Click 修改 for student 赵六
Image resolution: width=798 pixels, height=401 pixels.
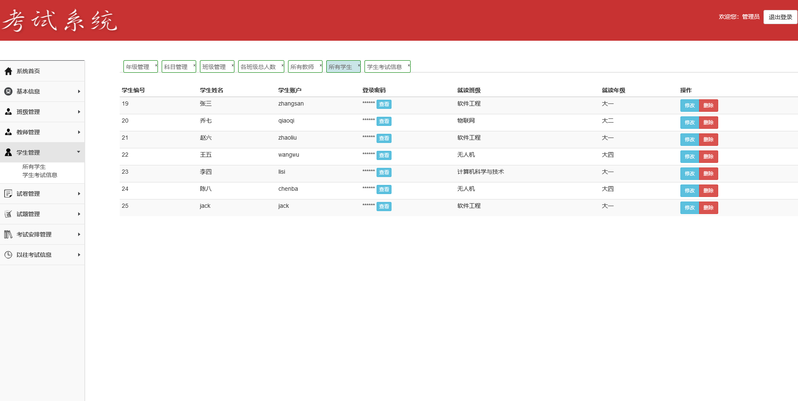point(690,140)
